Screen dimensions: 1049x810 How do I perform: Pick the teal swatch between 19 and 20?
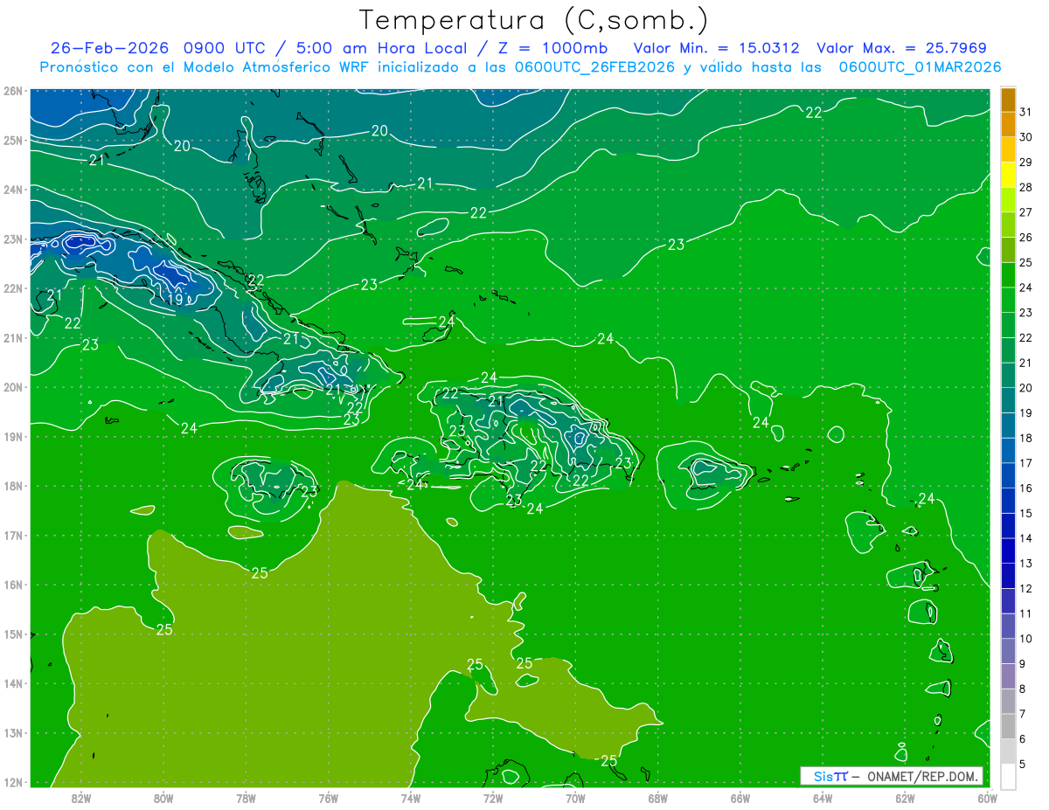pyautogui.click(x=1009, y=399)
